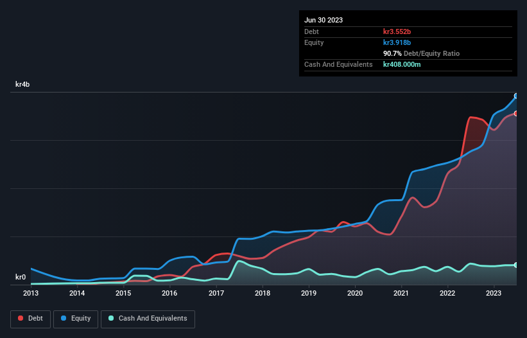
Task: Click the kr3.552b debt value
Action: coord(397,31)
